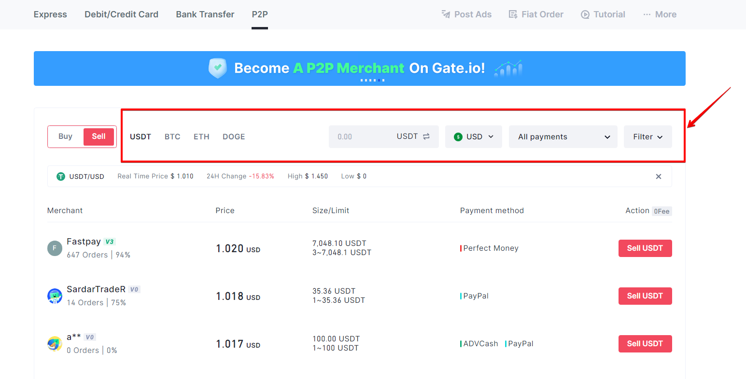Click SardarTradeR avatar icon
The image size is (746, 379).
tap(55, 296)
